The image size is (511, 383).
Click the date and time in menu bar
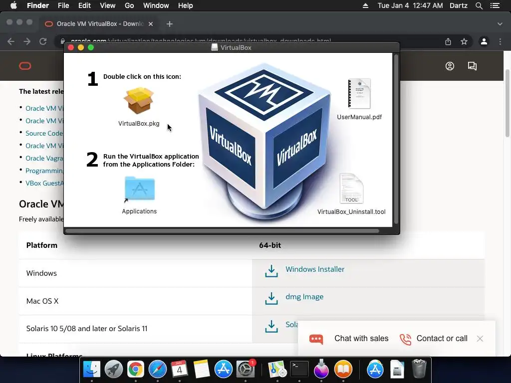410,5
